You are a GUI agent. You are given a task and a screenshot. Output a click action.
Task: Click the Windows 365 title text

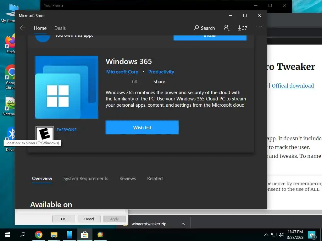point(129,62)
